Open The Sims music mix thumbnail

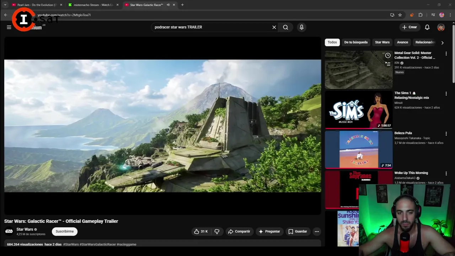[359, 110]
